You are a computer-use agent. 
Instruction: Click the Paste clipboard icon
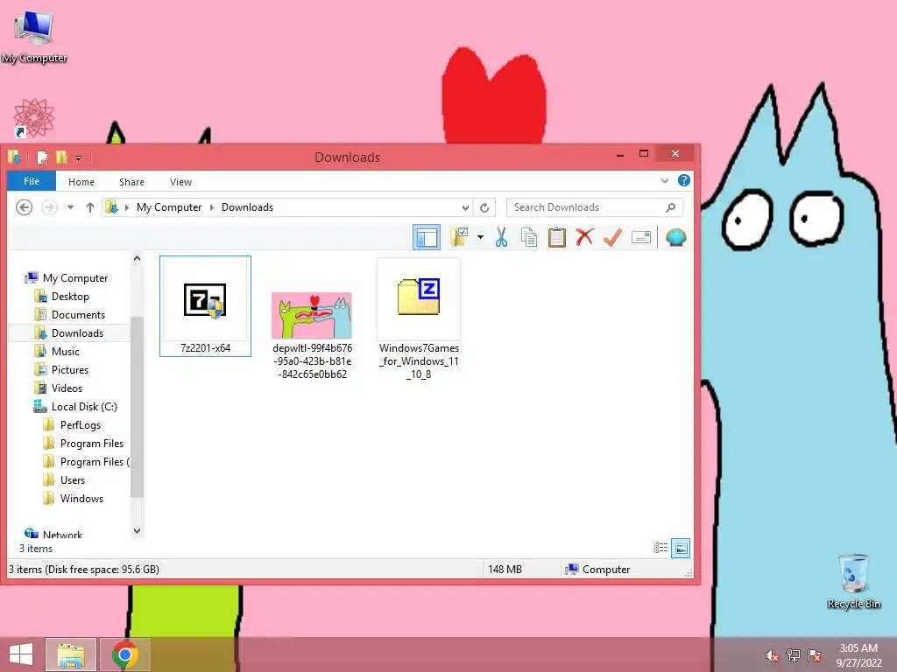click(x=556, y=237)
